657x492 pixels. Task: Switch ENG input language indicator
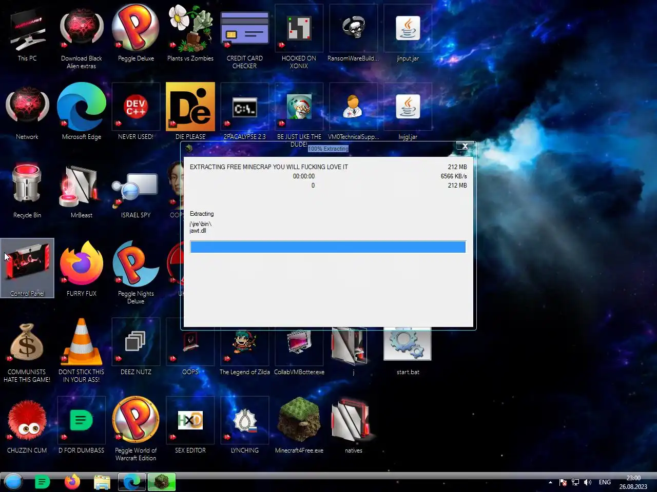(605, 482)
